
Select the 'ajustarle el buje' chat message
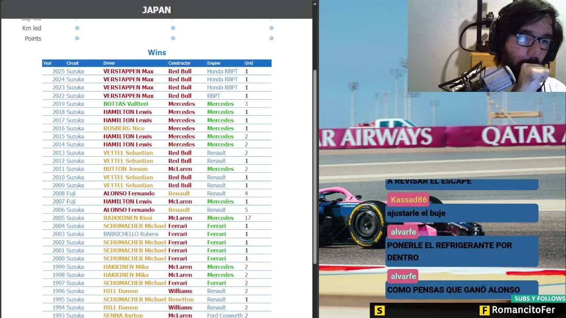coord(462,213)
